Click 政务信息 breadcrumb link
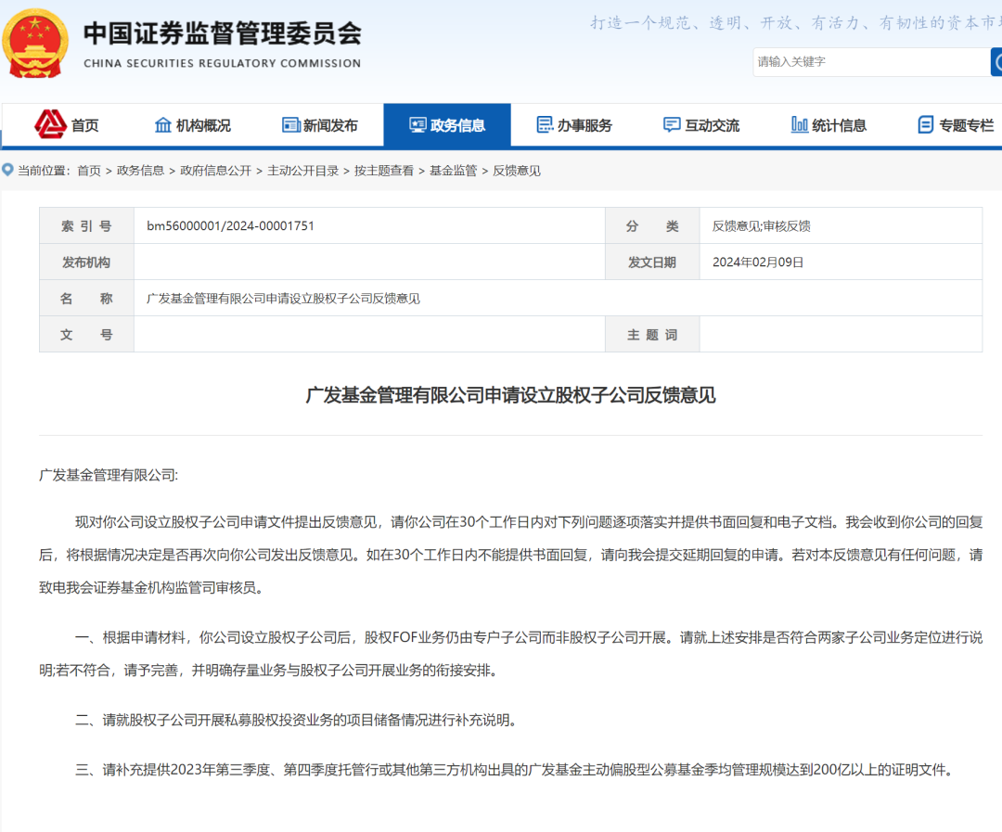The width and height of the screenshot is (1002, 832). (x=141, y=171)
